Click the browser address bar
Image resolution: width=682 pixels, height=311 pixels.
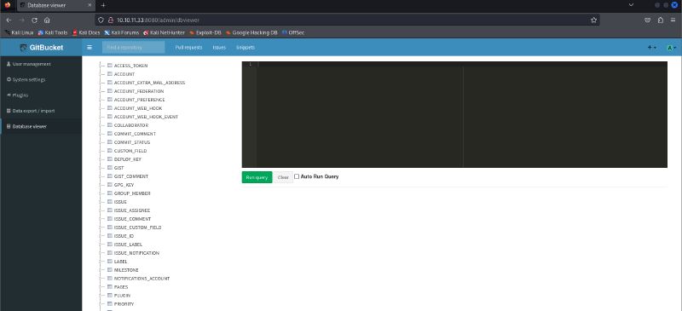pyautogui.click(x=347, y=20)
